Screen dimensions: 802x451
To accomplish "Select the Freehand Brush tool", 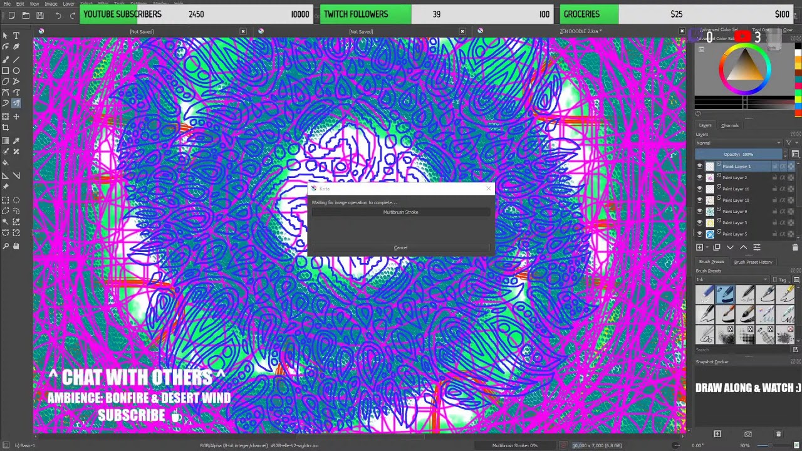I will click(x=6, y=60).
